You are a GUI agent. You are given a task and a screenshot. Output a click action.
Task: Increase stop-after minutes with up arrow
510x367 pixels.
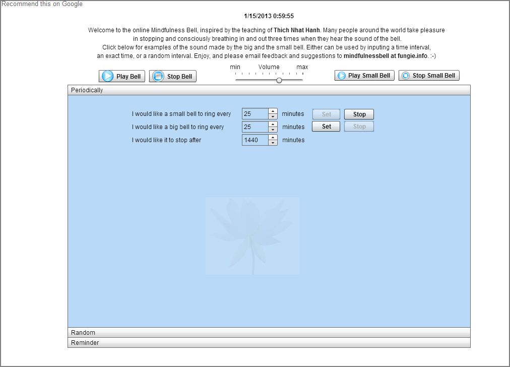(x=273, y=137)
